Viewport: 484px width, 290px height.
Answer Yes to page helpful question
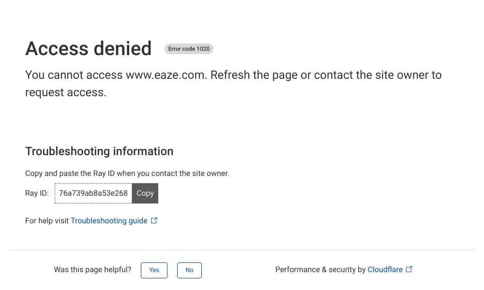pyautogui.click(x=154, y=270)
